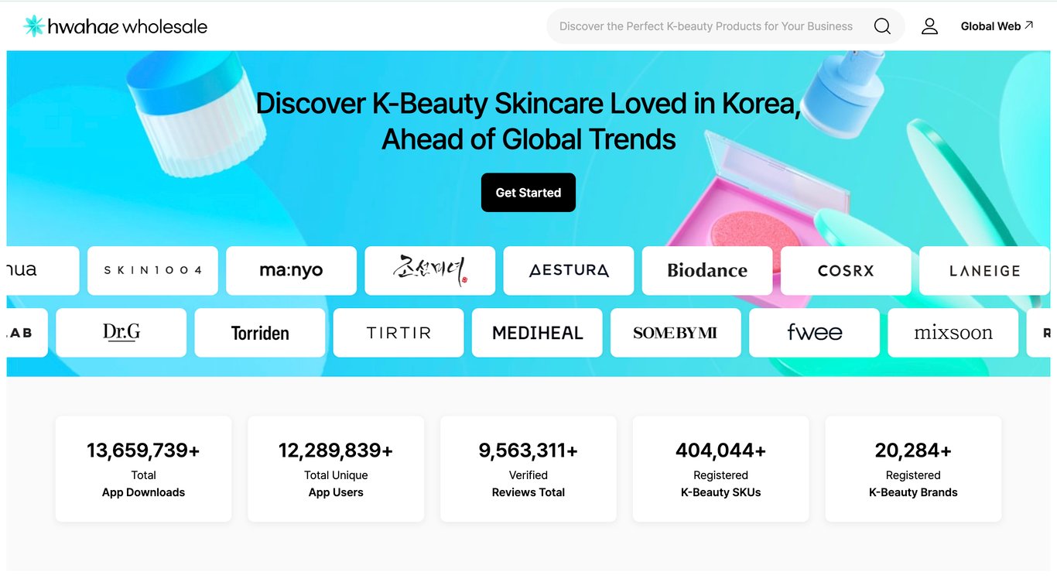Select the Dr.G brand card
Viewport: 1057px width, 579px height.
click(x=121, y=333)
